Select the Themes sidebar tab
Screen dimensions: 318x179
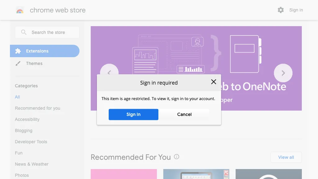point(34,63)
